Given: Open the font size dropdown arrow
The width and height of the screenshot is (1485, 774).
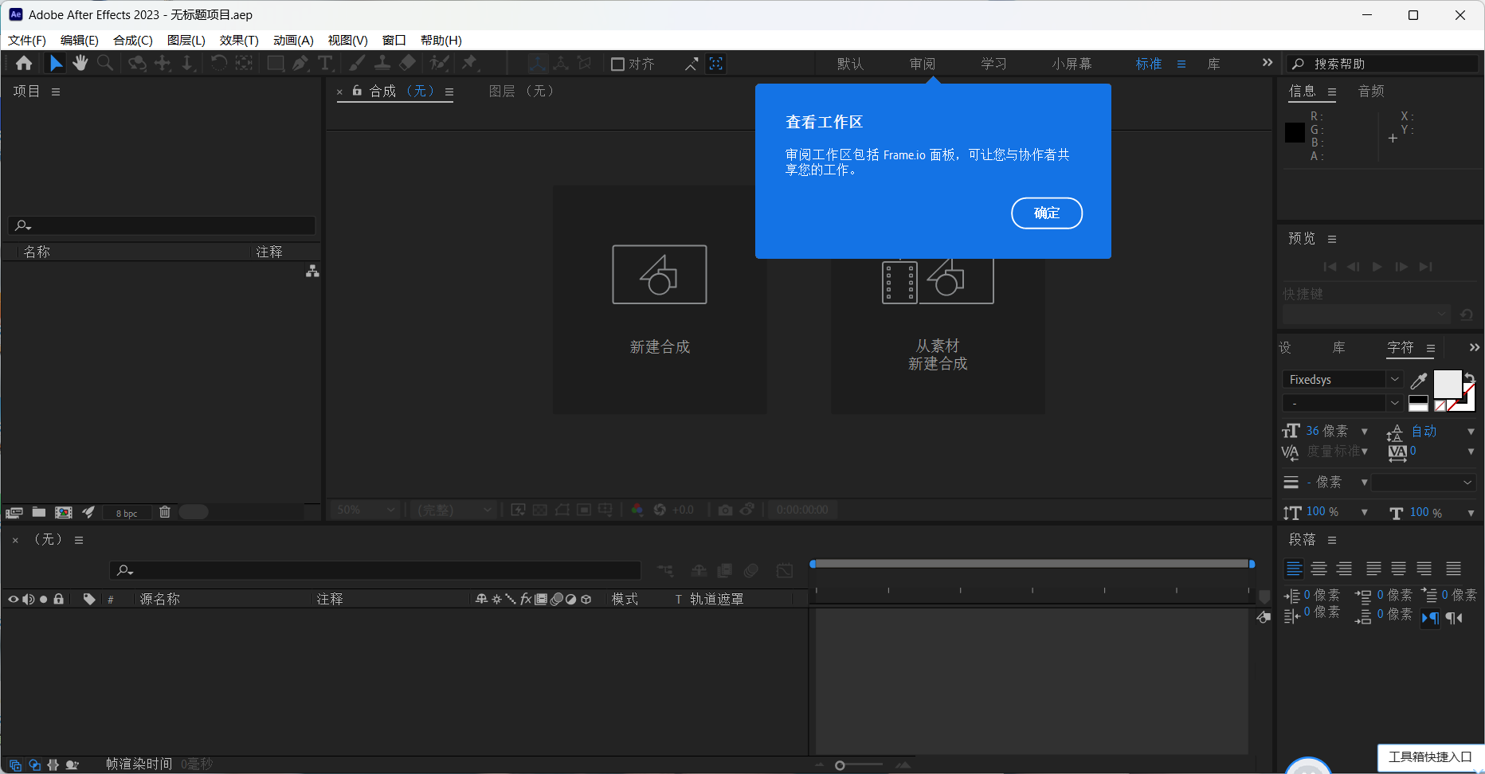Looking at the screenshot, I should click(1365, 432).
